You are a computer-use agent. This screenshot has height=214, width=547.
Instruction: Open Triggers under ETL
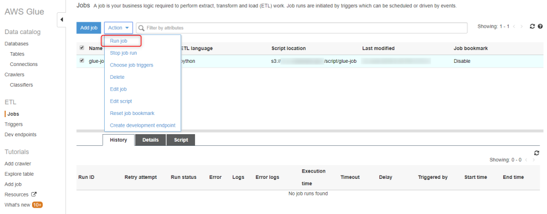[x=13, y=125]
